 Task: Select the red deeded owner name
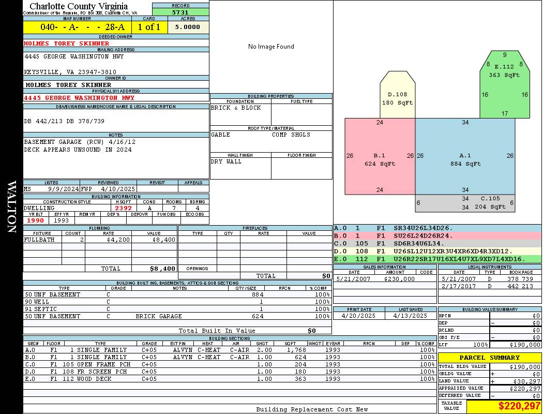pyautogui.click(x=67, y=43)
